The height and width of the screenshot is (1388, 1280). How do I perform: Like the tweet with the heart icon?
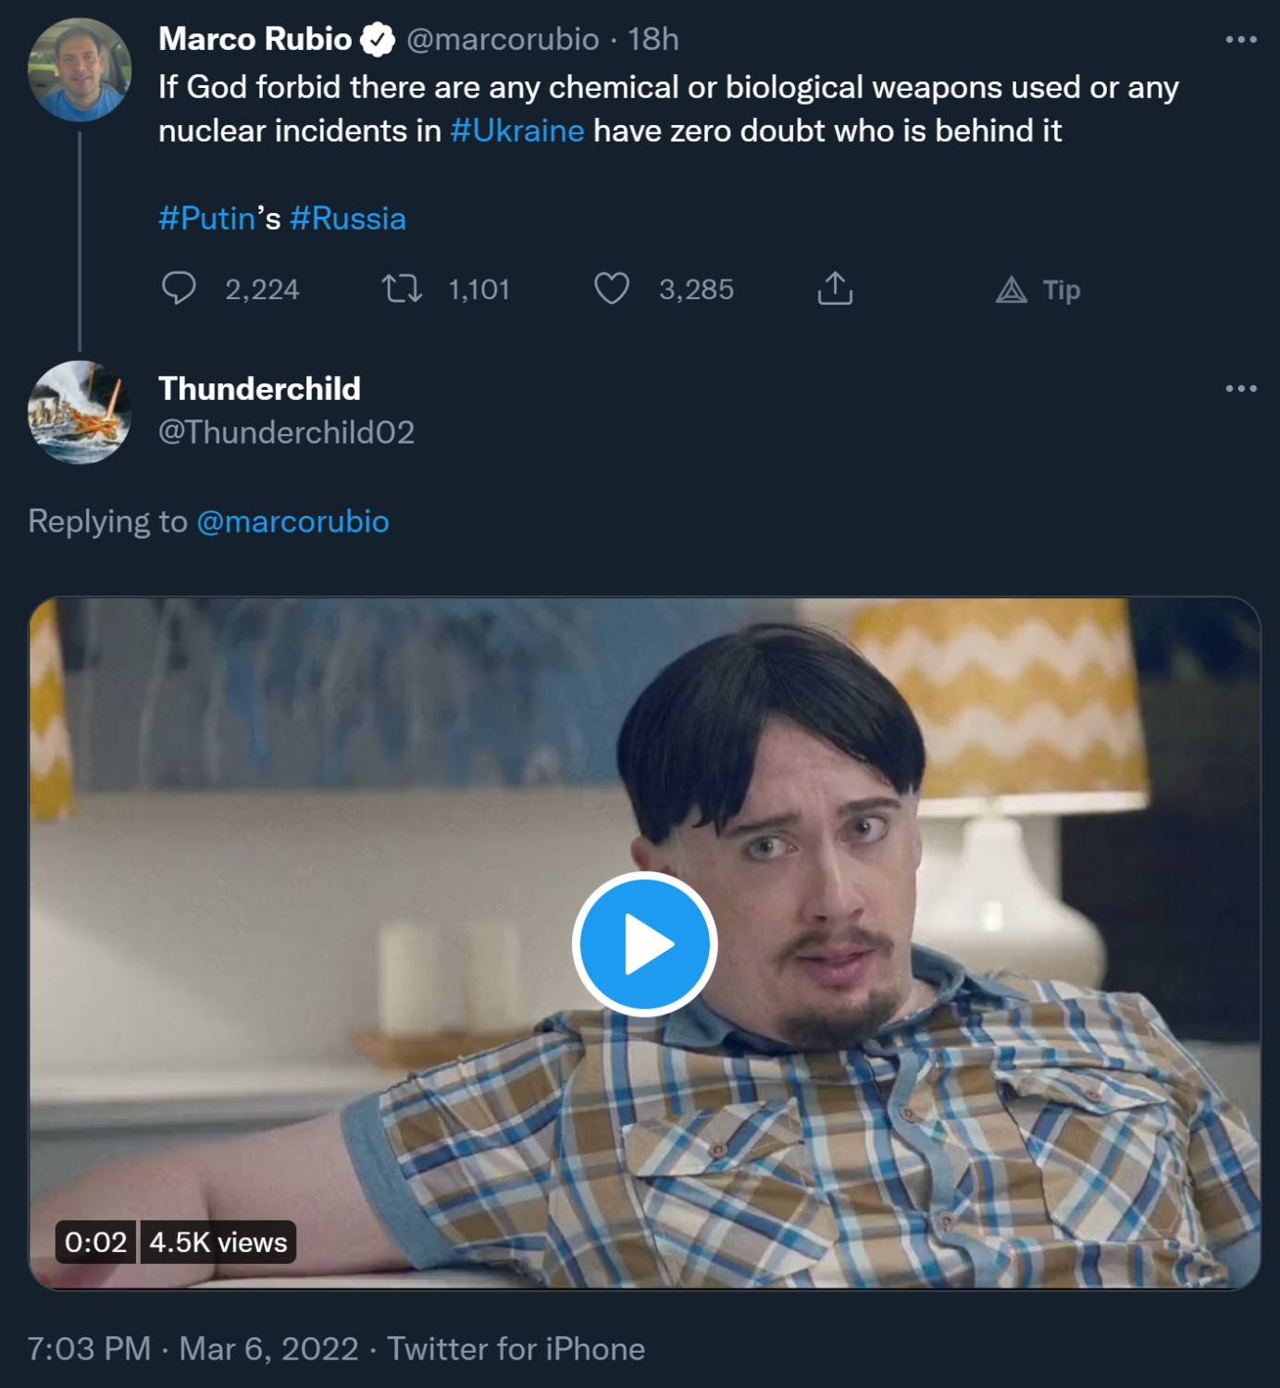click(x=612, y=289)
